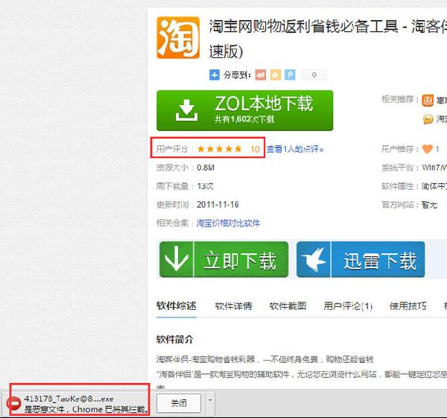447x418 pixels.
Task: Click the 迅雷下载 blue button
Action: coord(361,259)
